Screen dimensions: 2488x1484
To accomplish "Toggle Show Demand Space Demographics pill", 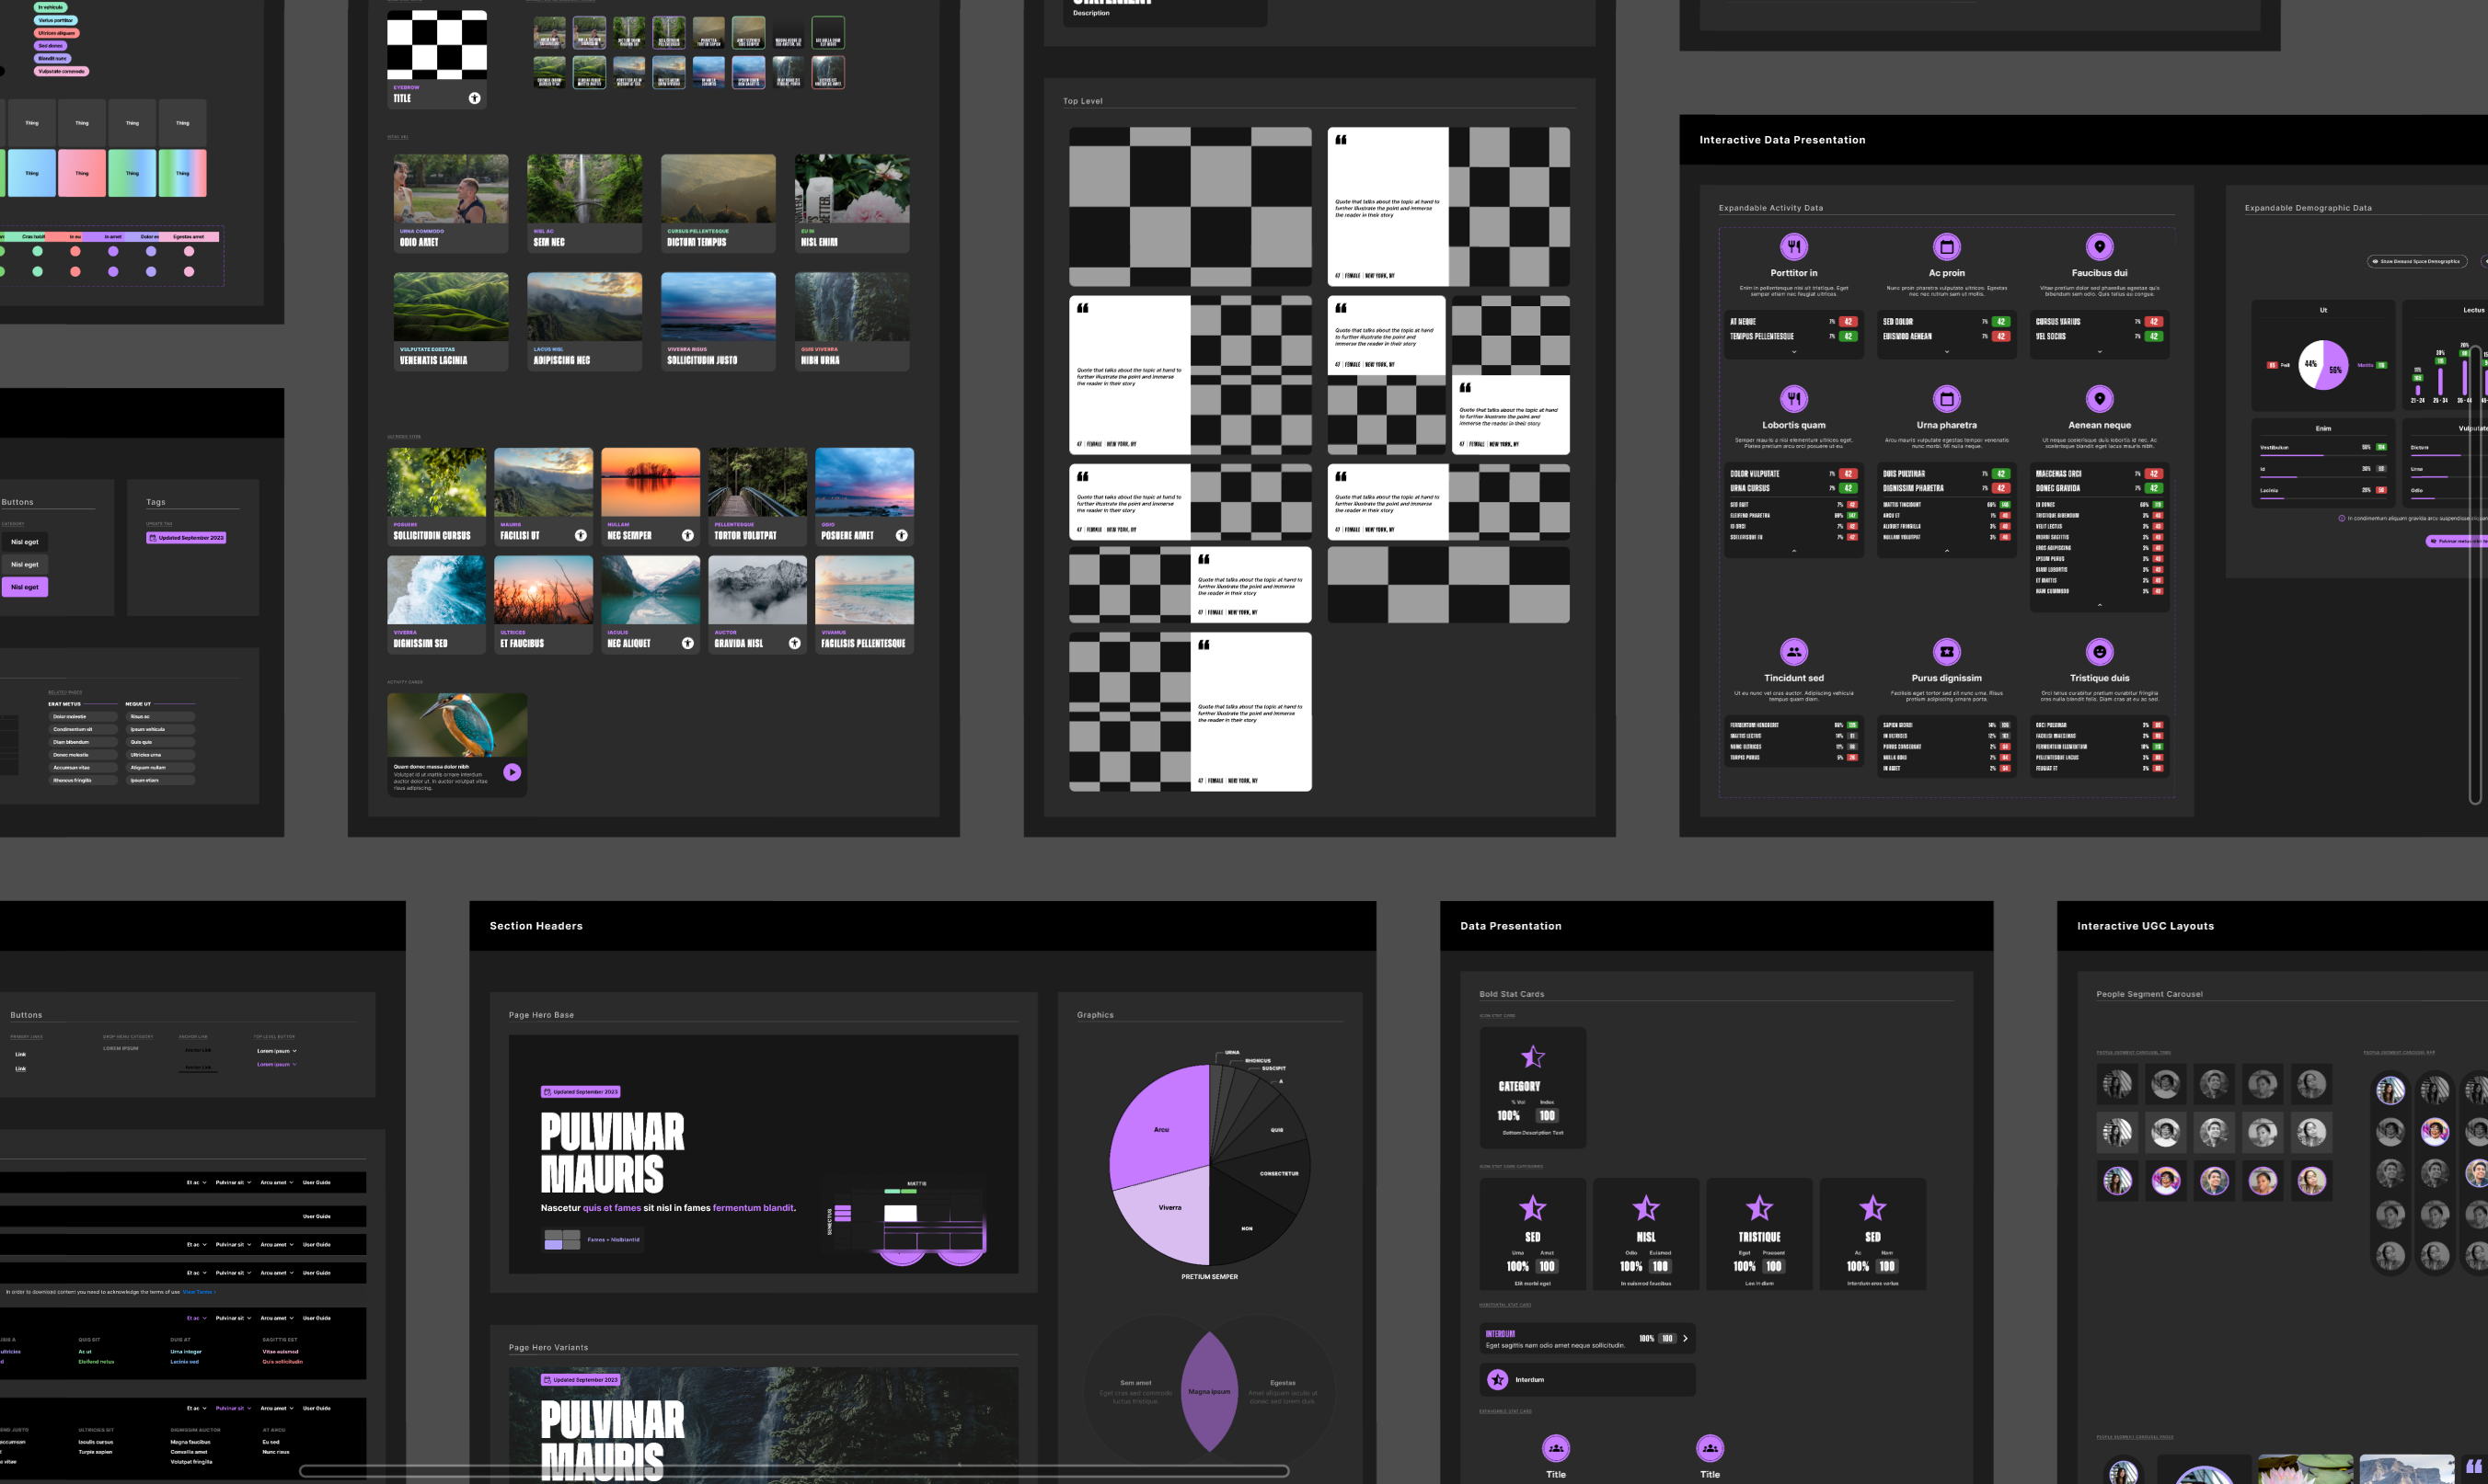I will (x=2417, y=261).
